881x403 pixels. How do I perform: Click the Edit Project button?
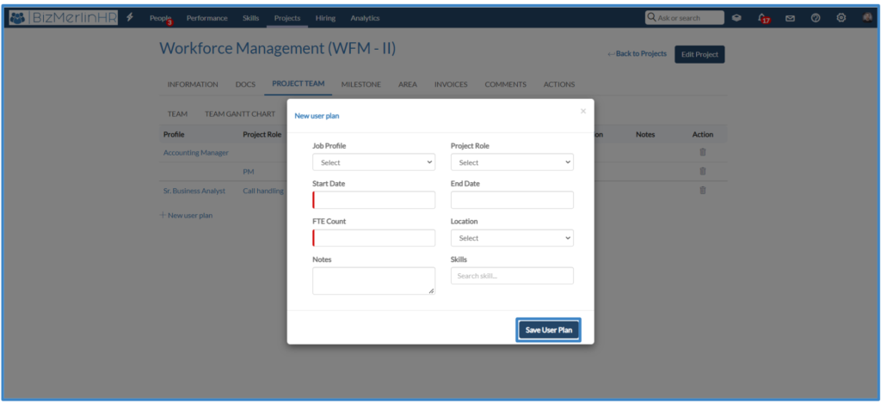click(x=699, y=54)
